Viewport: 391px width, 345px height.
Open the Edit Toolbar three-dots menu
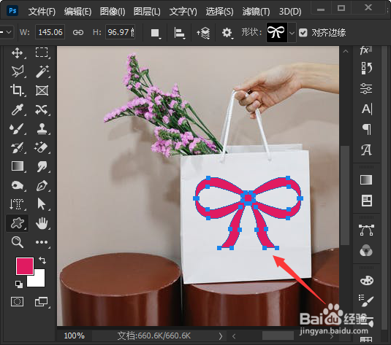42,242
